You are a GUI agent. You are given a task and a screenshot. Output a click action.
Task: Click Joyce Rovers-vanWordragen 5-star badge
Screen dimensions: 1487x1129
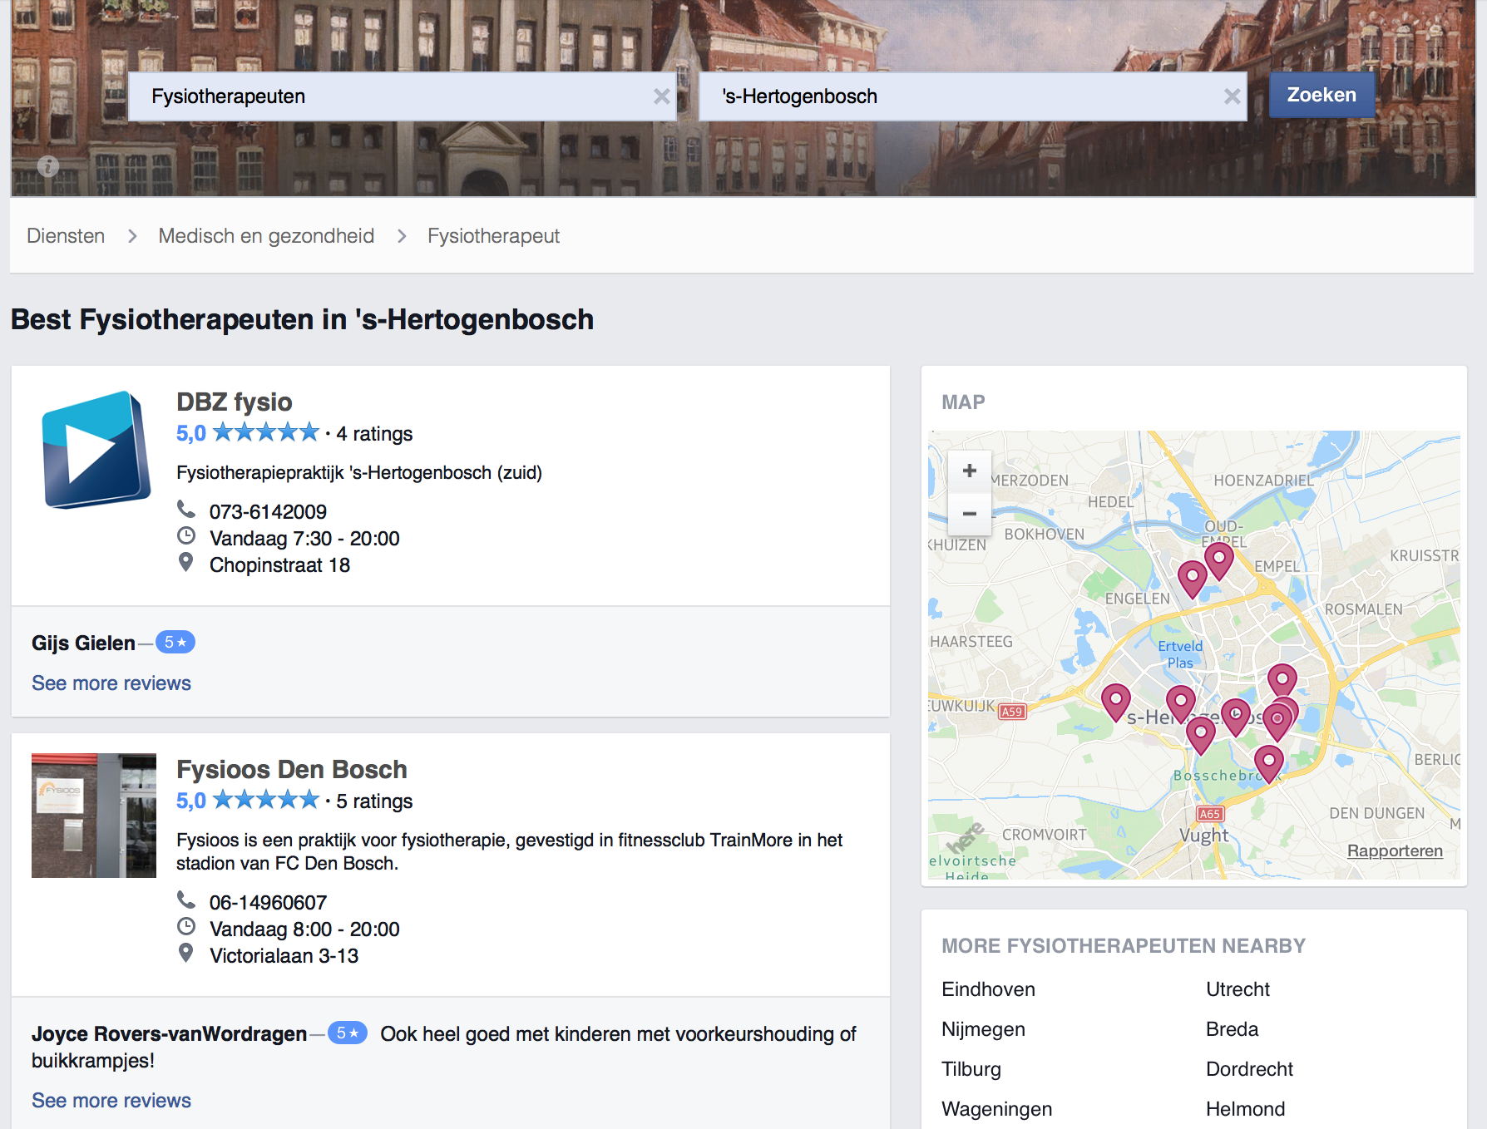[x=348, y=1033]
